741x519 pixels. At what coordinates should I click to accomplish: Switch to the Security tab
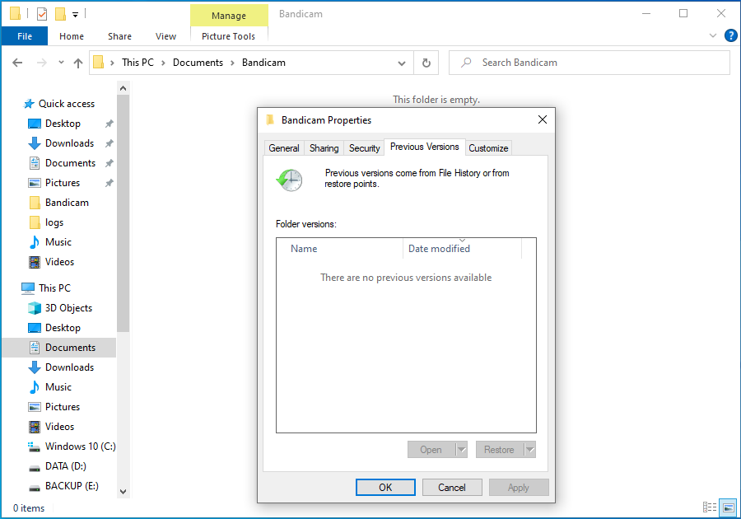coord(364,148)
